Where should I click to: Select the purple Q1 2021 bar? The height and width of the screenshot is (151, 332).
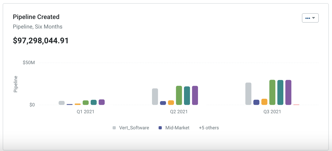point(102,102)
